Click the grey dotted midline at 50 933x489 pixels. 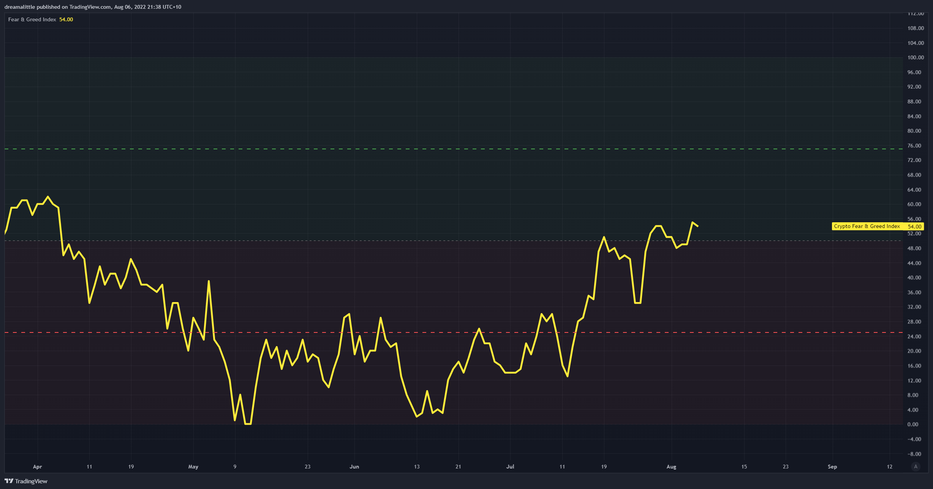pyautogui.click(x=454, y=241)
